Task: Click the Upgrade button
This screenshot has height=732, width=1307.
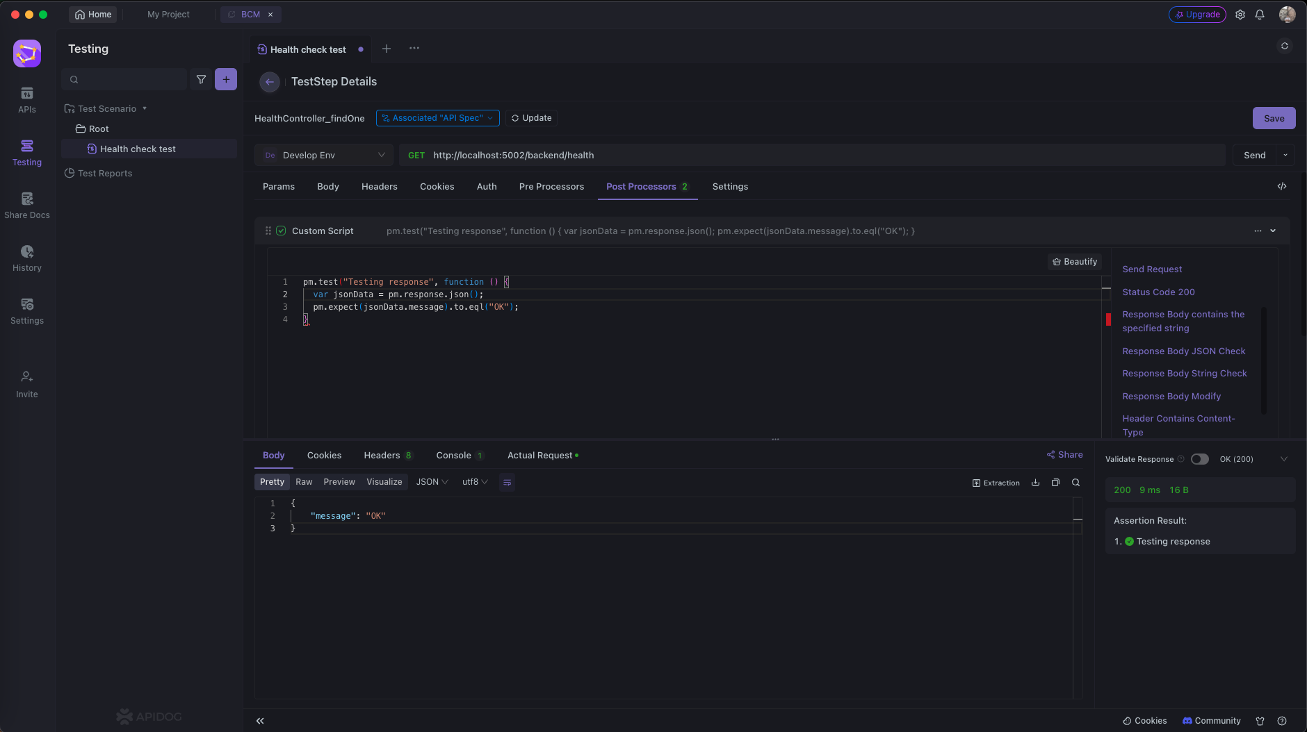Action: 1197,15
